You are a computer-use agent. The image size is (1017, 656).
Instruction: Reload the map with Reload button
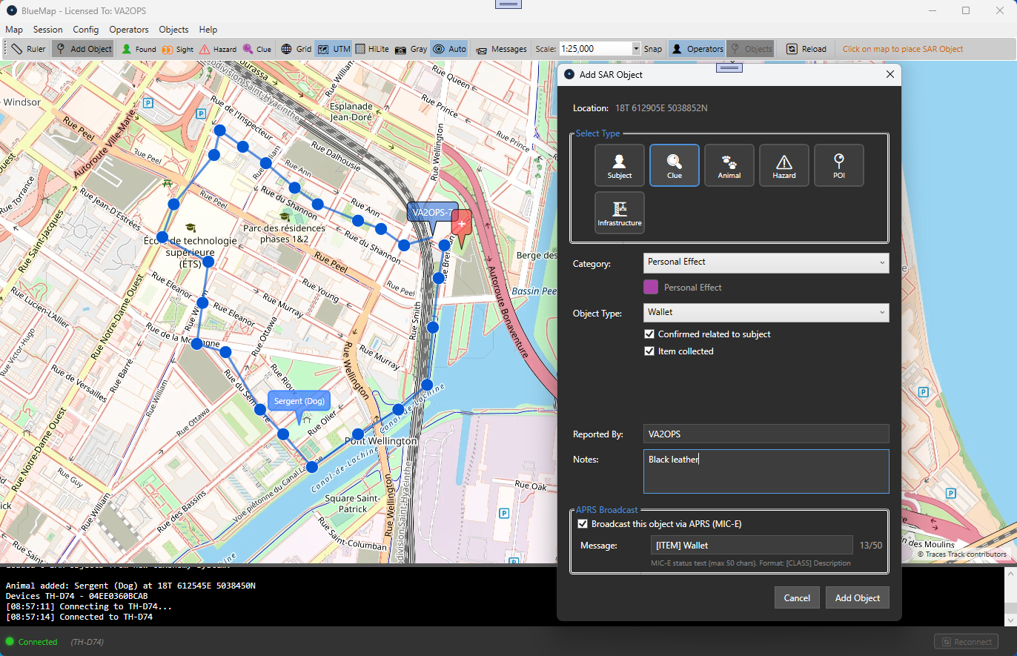[806, 49]
